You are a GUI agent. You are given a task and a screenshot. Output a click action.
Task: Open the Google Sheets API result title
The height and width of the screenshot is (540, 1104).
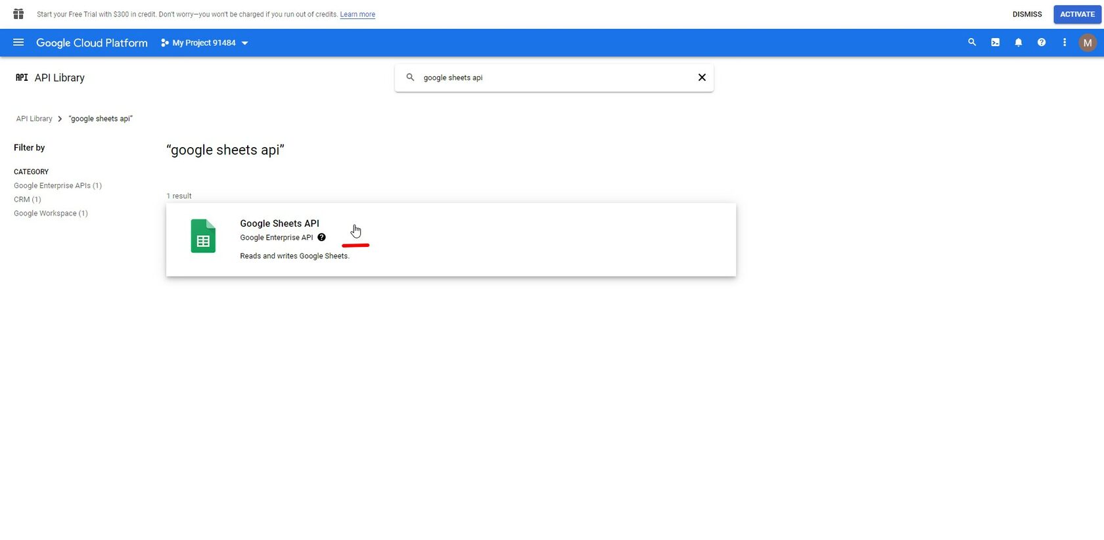pos(279,223)
